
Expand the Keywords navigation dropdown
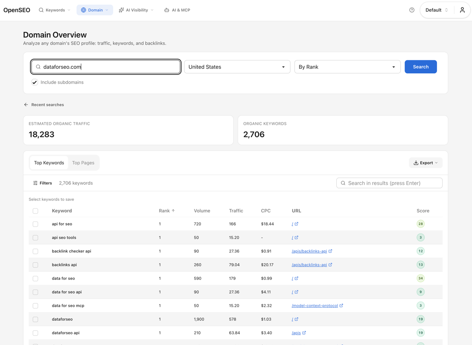tap(54, 10)
